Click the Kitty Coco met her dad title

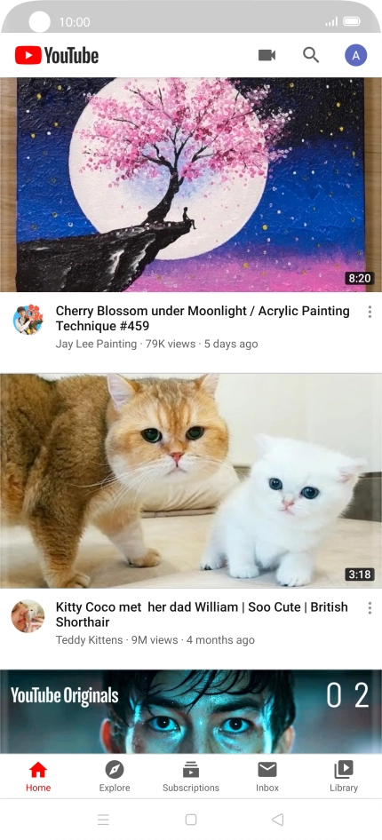202,614
